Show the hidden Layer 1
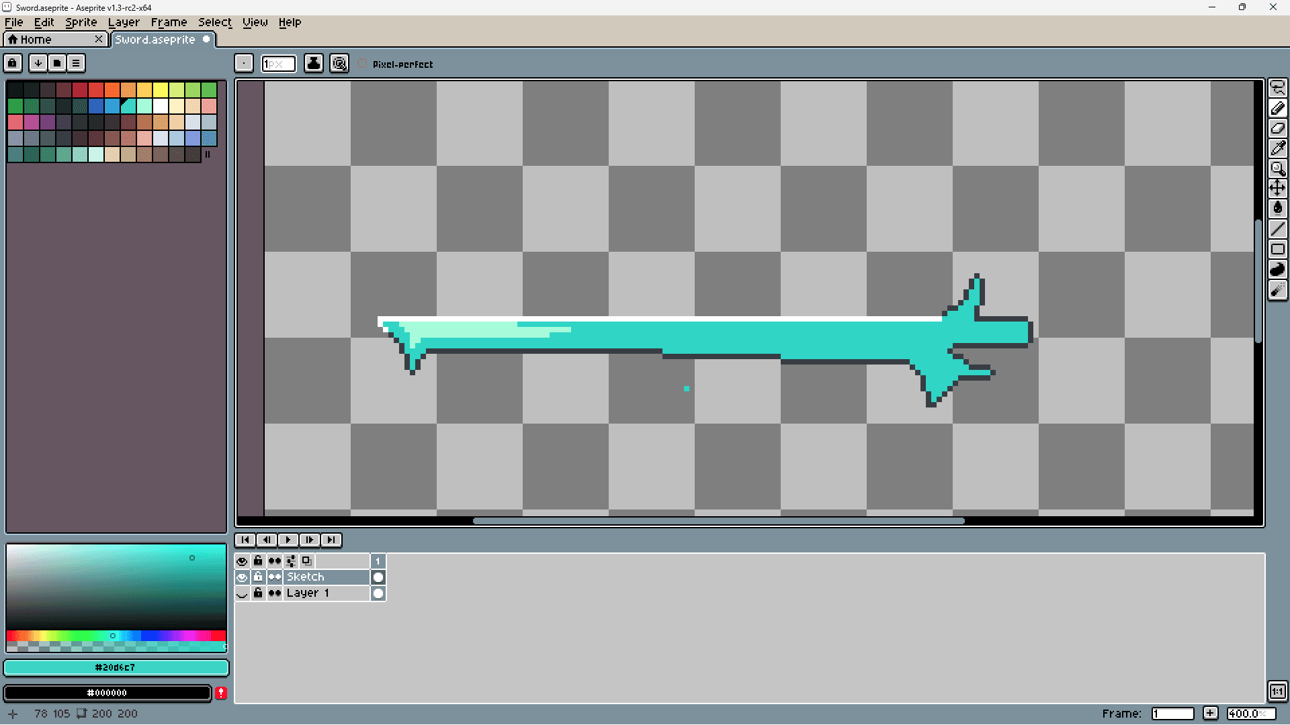This screenshot has height=725, width=1290. 242,593
